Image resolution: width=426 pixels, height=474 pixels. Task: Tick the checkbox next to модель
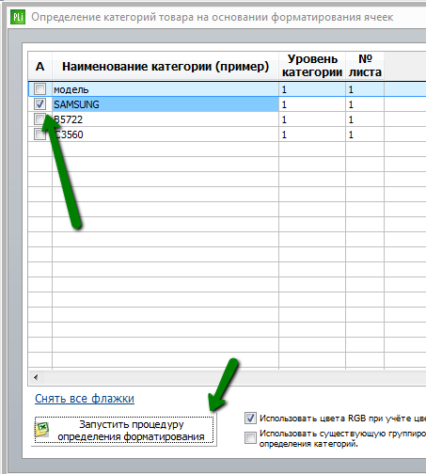[40, 89]
